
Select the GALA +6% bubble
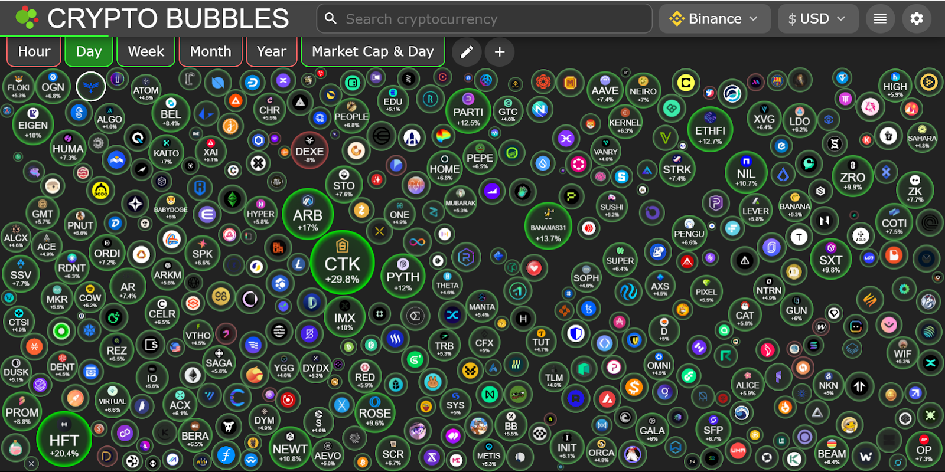(652, 430)
